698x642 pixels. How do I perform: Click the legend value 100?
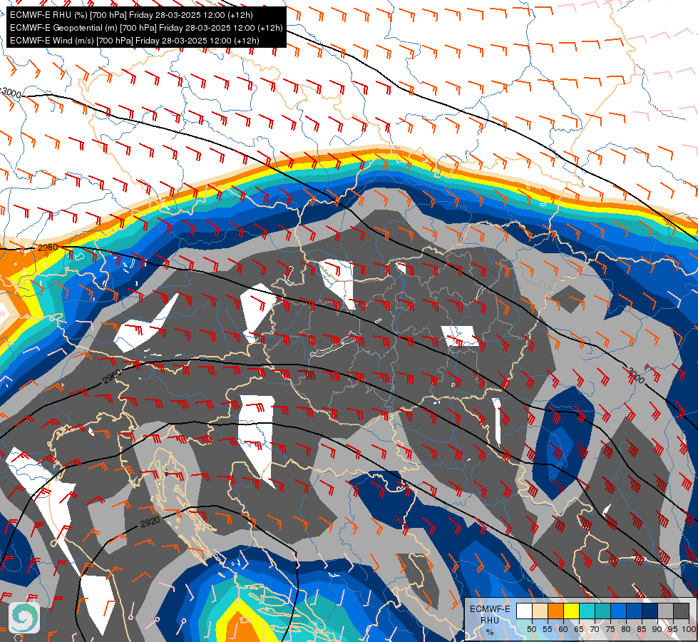pyautogui.click(x=689, y=629)
